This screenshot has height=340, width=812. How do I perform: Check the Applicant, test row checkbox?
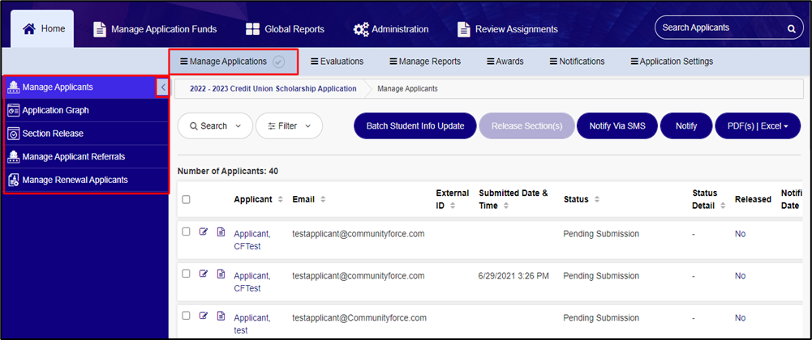[186, 316]
